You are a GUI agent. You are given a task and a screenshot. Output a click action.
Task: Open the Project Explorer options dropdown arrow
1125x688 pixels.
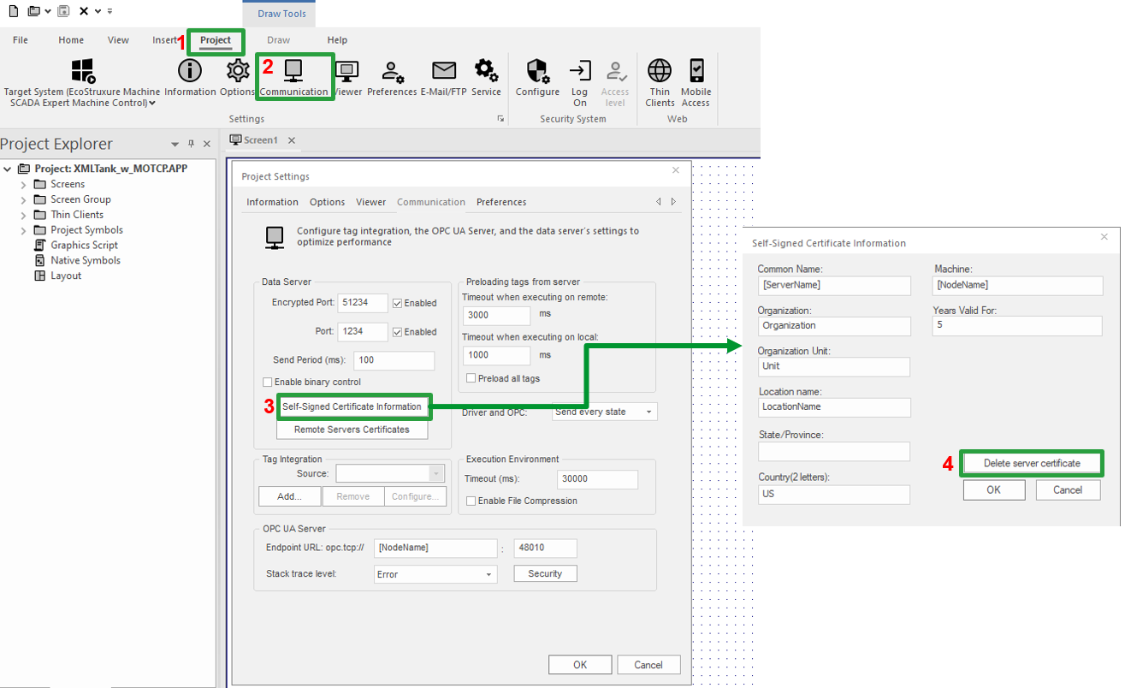point(175,144)
